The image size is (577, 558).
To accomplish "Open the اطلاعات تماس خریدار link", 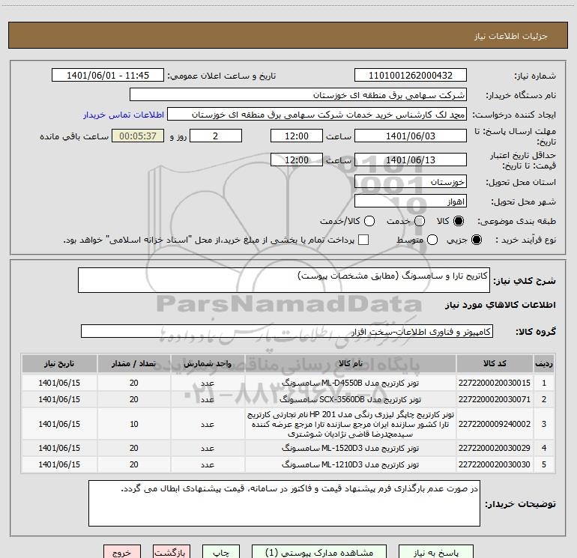I will tap(124, 115).
